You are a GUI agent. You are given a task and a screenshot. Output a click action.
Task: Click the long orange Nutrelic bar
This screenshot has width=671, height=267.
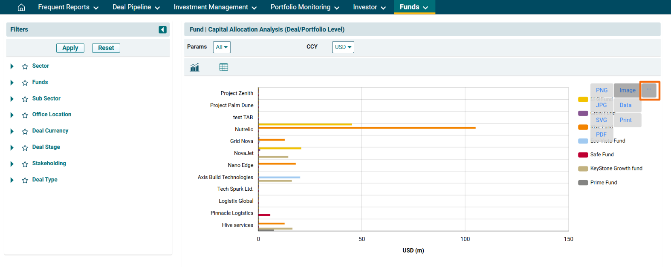tap(367, 128)
